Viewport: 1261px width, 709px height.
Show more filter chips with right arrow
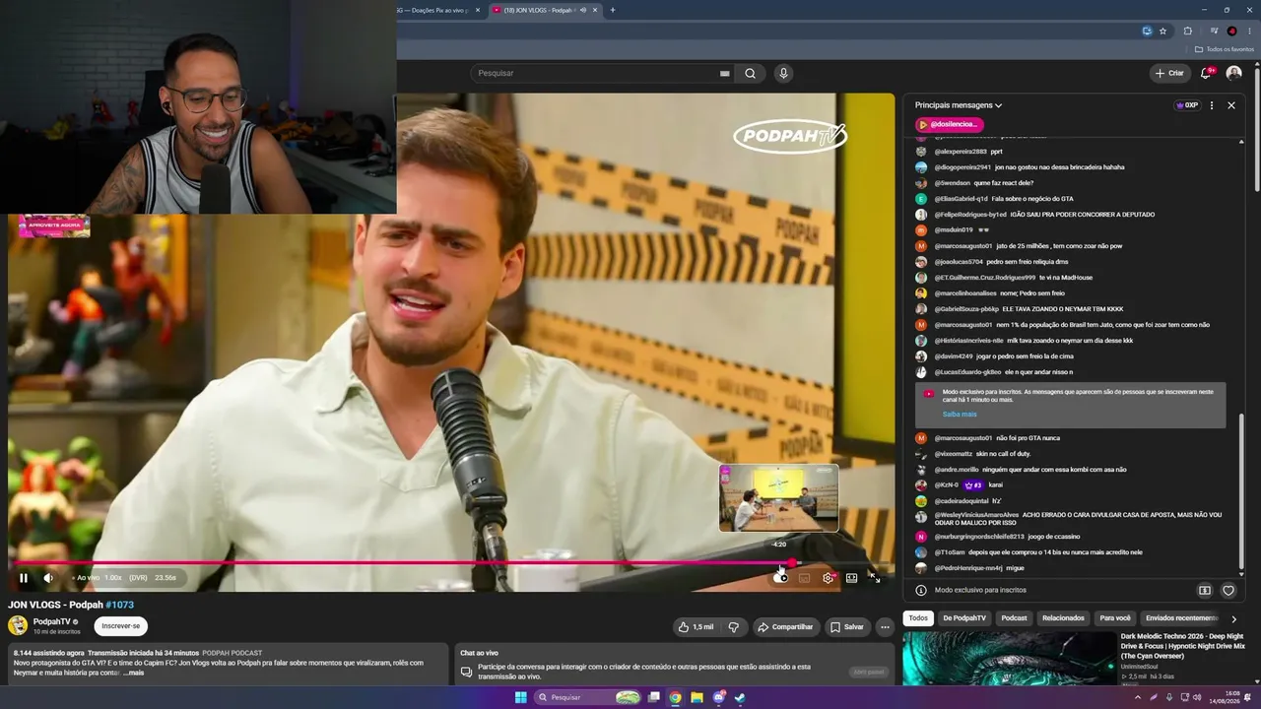1233,618
